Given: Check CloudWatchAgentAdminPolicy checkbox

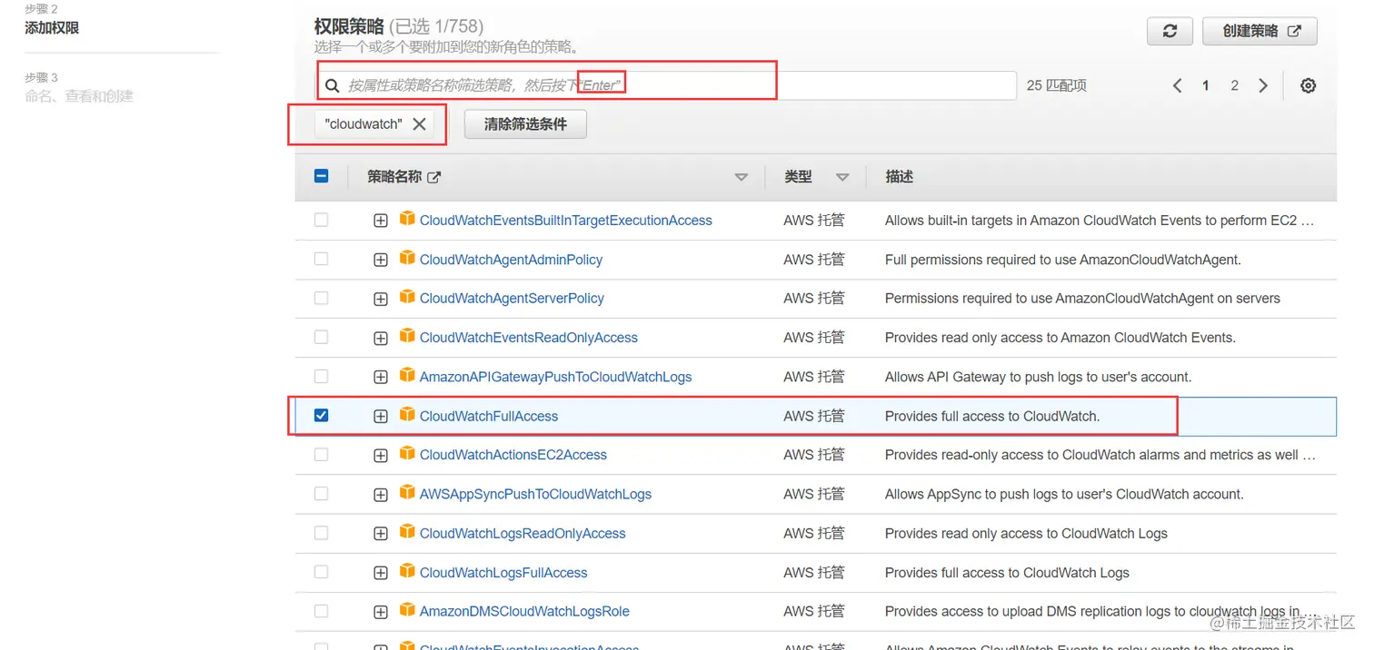Looking at the screenshot, I should (321, 259).
